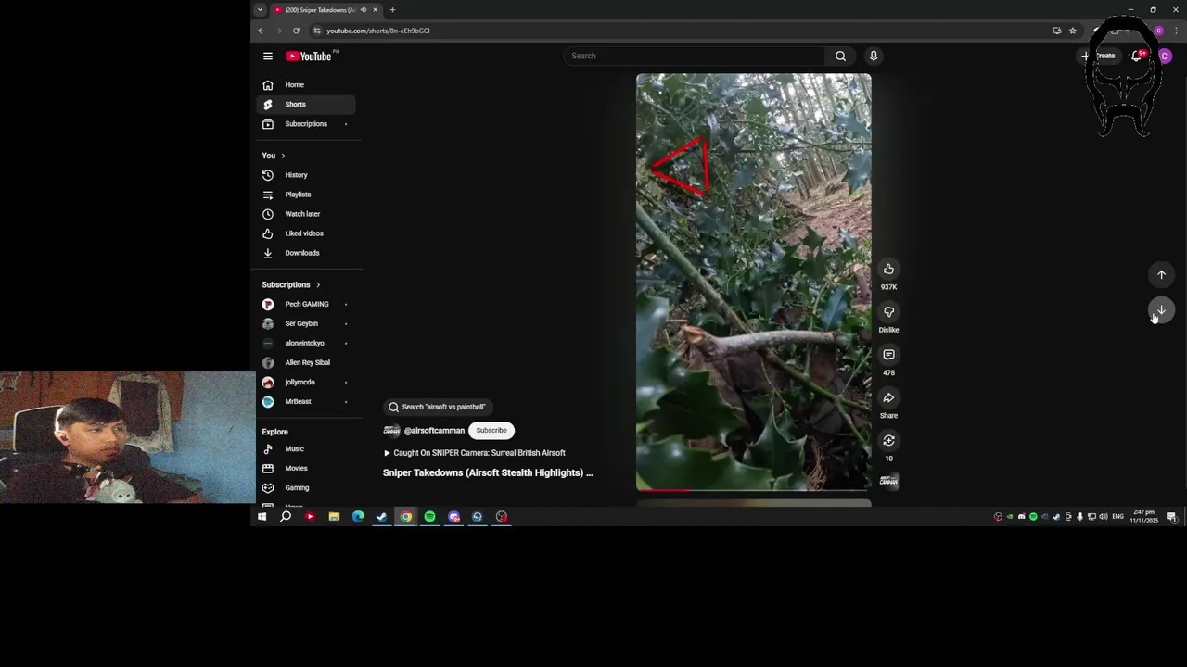Open the Home sidebar item
Screen dimensions: 1187x667
tap(306, 85)
